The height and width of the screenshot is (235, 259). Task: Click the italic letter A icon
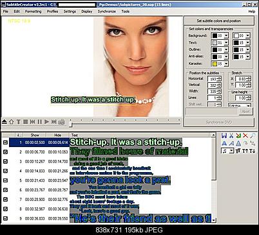click(231, 143)
